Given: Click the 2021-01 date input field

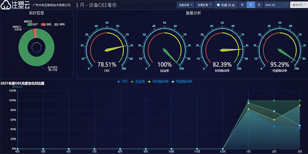Looking at the screenshot, I should tap(276, 5).
